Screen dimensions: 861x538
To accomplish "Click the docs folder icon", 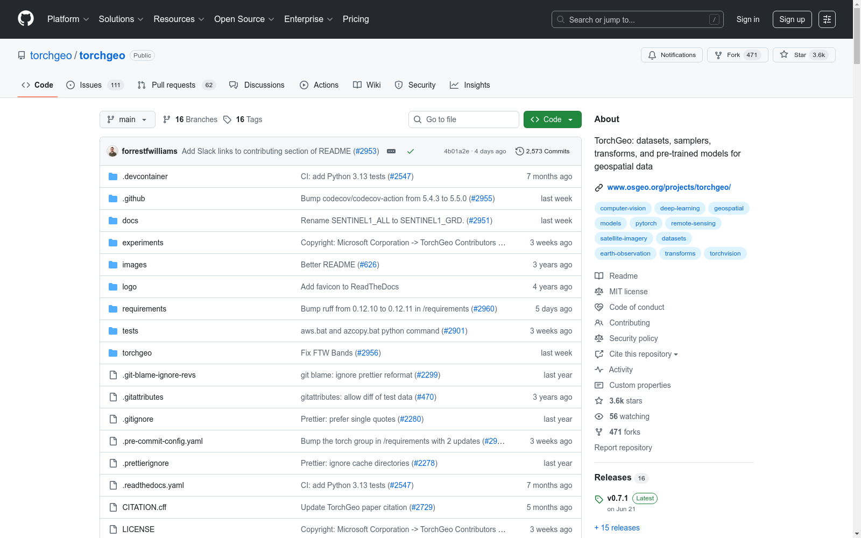I will coord(113,221).
